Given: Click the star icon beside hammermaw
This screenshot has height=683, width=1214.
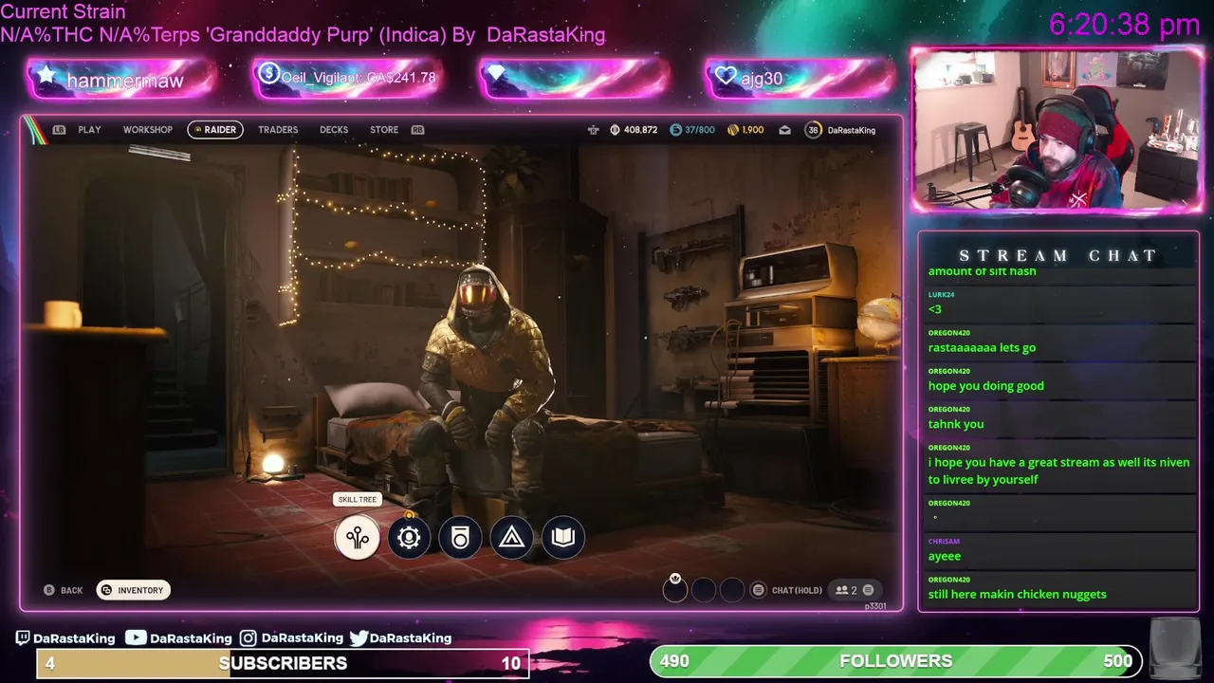Looking at the screenshot, I should click(46, 75).
